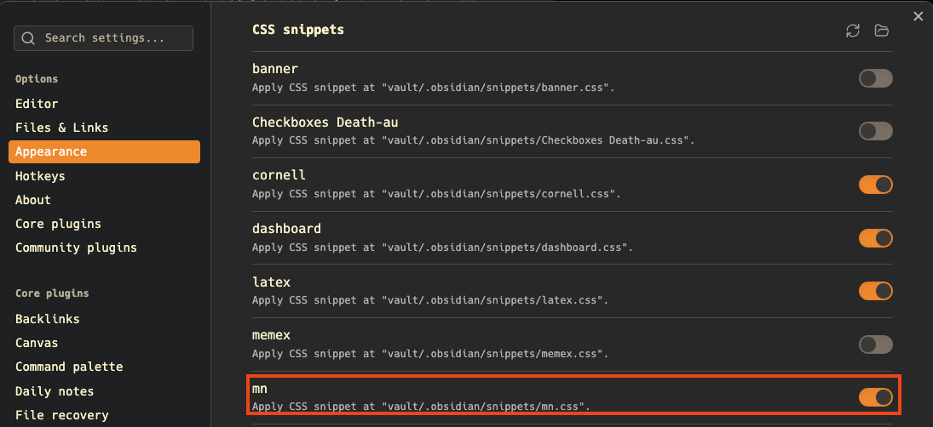Disable the latex CSS snippet

click(x=875, y=291)
